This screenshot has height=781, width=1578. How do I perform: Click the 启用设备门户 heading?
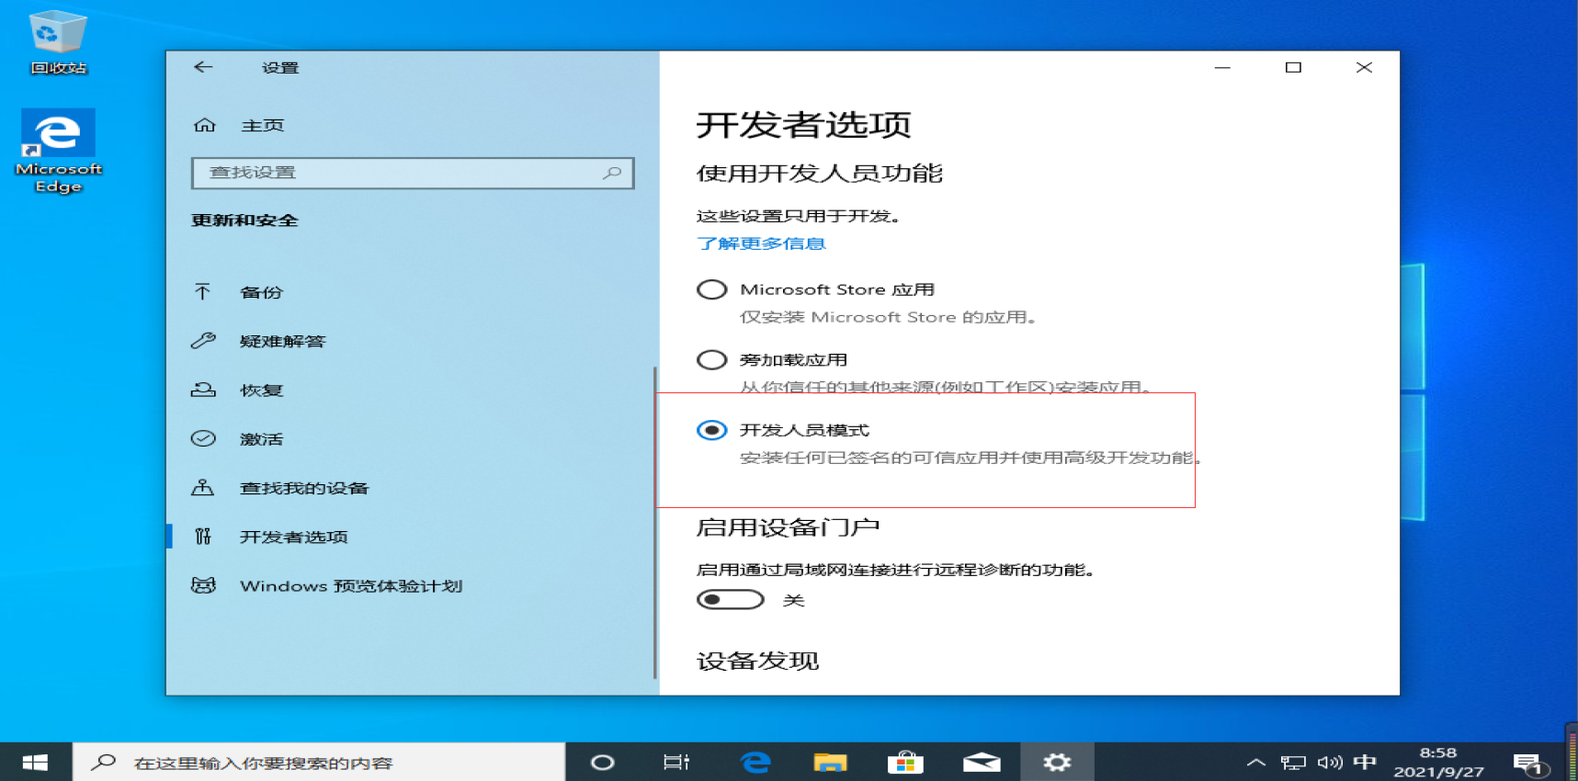[788, 527]
